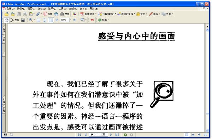Click the organizer icon in the toolbar

[x=31, y=14]
